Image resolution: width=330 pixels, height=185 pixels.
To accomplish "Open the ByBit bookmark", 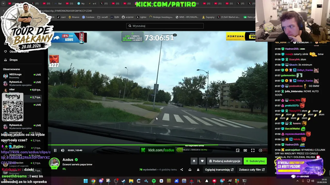I will click(115, 17).
